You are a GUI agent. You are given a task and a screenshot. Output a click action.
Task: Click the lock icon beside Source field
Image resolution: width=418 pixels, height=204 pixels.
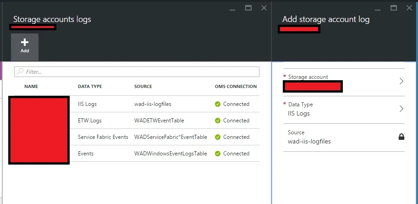401,137
